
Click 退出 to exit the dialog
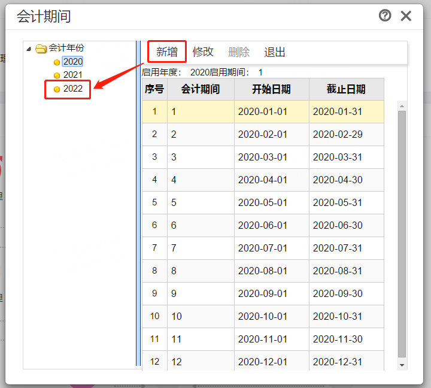[x=275, y=52]
